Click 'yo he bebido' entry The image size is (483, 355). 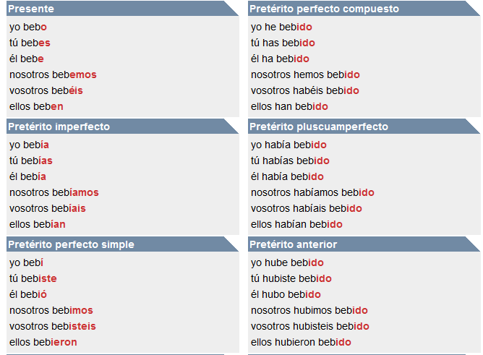tap(281, 27)
